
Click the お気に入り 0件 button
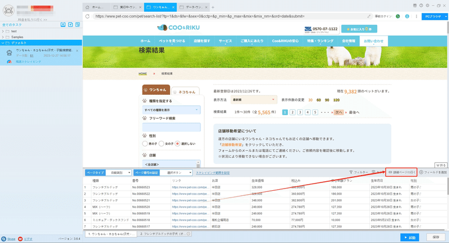click(x=359, y=29)
